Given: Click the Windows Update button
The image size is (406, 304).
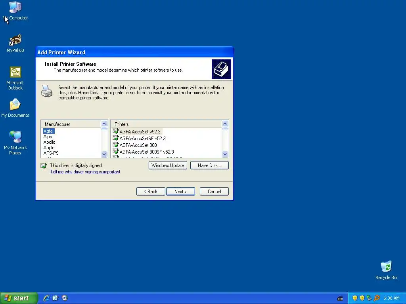Looking at the screenshot, I should coord(168,165).
